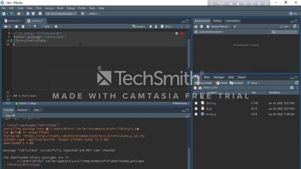Image resolution: width=301 pixels, height=169 pixels.
Task: Click the editor Go Back arrow
Action: click(6, 27)
